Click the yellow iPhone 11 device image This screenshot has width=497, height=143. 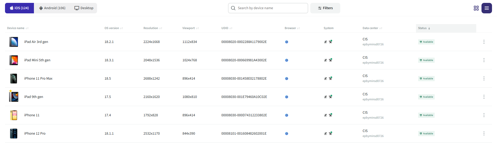point(14,115)
